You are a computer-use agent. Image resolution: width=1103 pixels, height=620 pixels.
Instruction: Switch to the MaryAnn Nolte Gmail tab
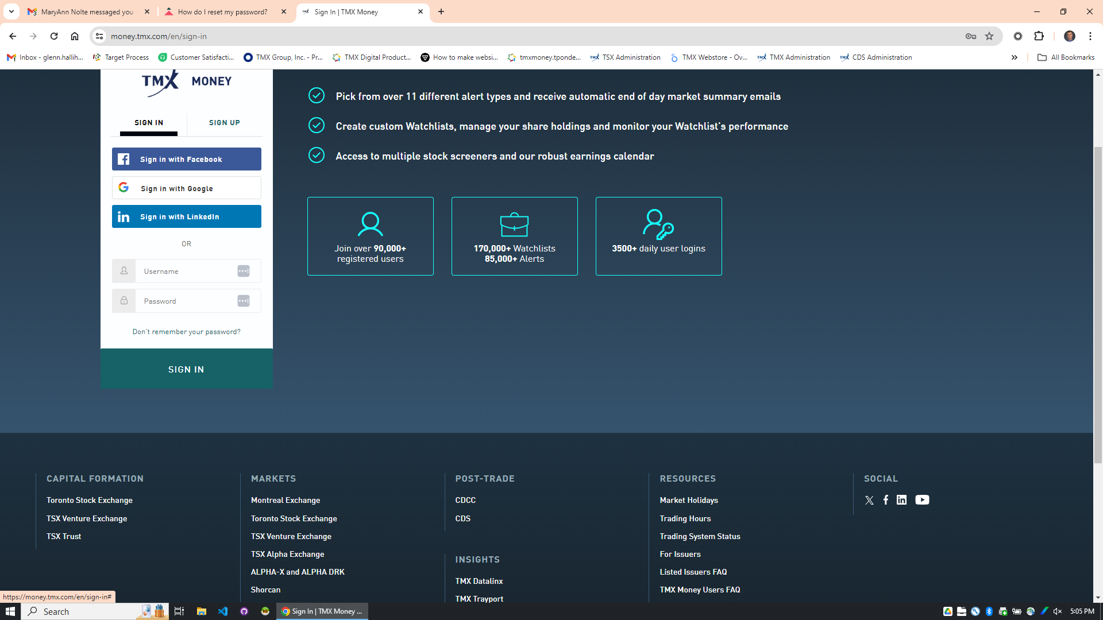pyautogui.click(x=88, y=11)
